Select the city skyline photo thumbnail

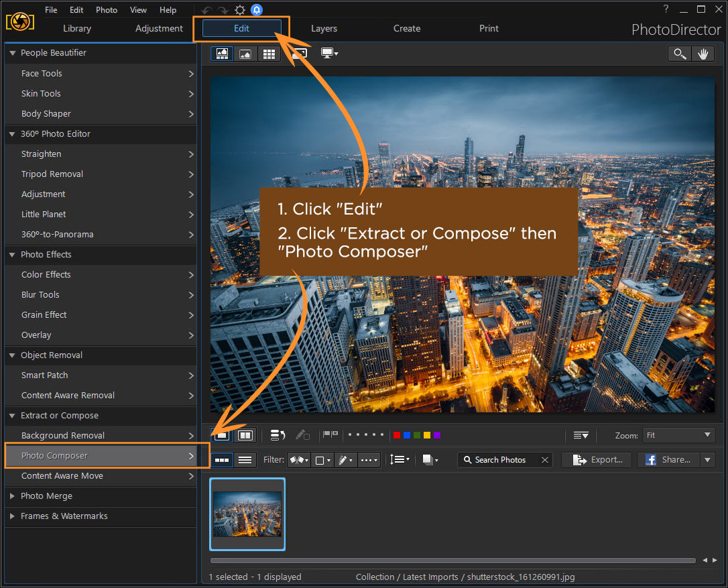247,514
